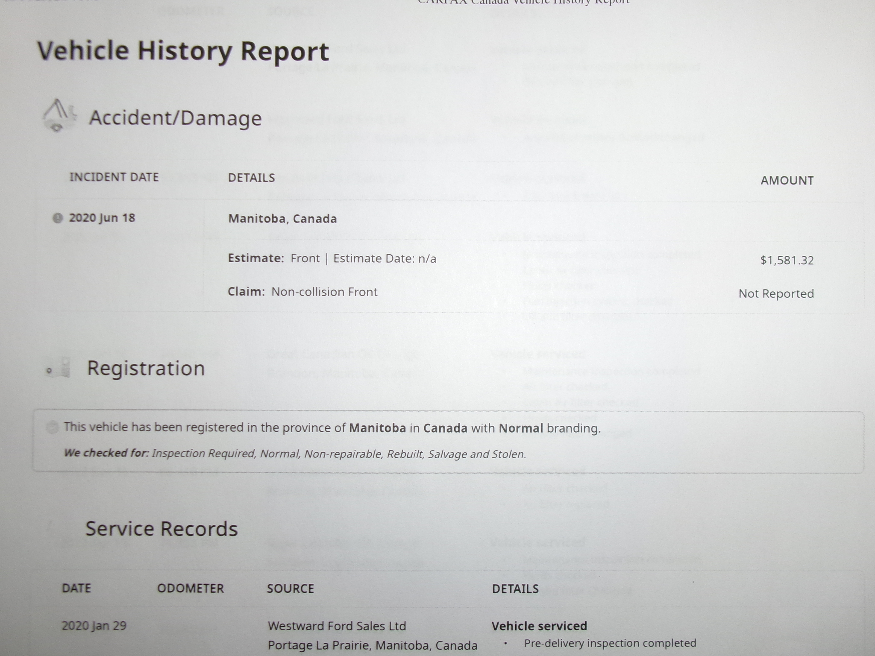Click the Registration section heading

click(x=146, y=369)
